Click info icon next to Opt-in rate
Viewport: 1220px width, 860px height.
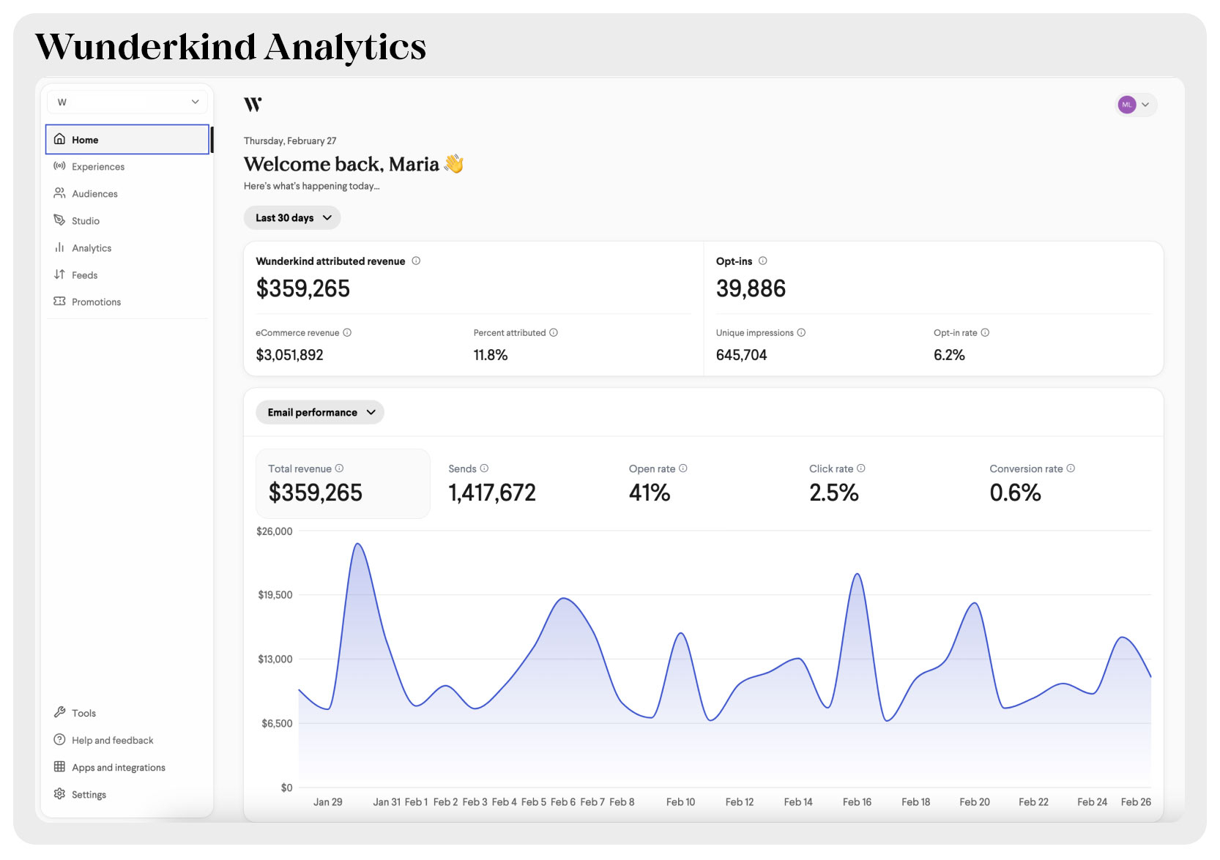click(985, 333)
